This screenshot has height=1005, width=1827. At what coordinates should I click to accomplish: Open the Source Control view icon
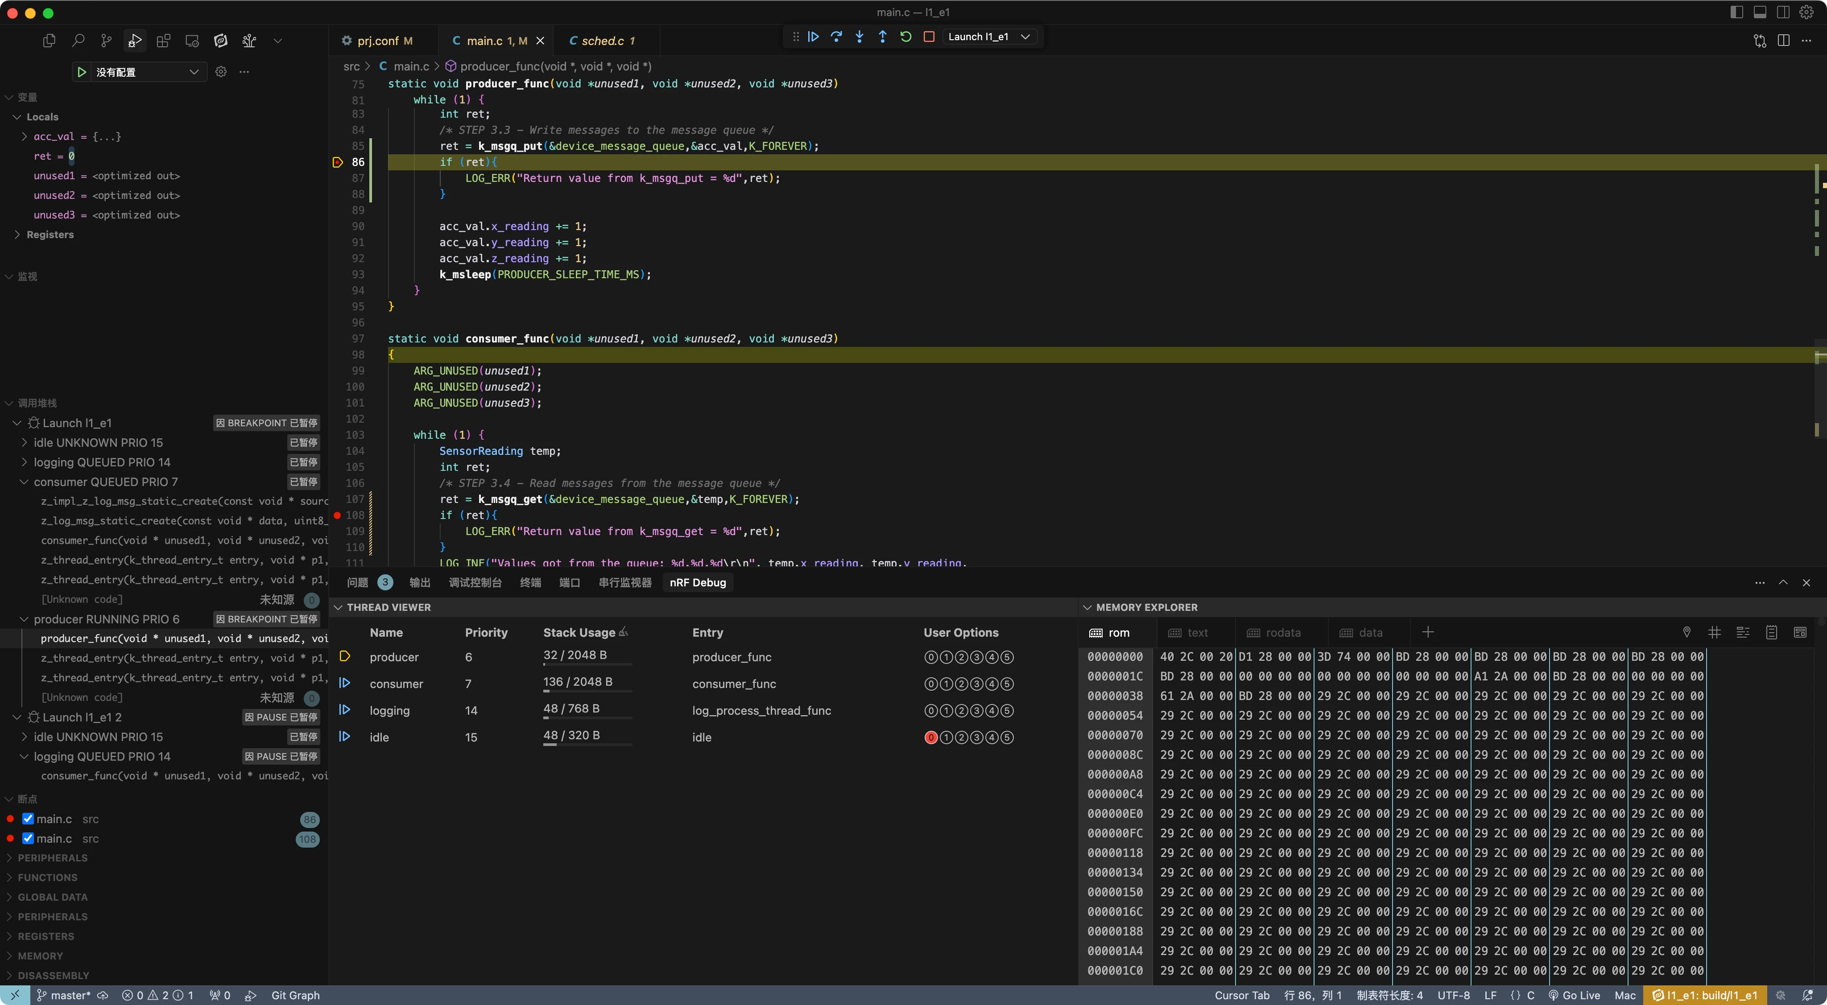pyautogui.click(x=107, y=41)
